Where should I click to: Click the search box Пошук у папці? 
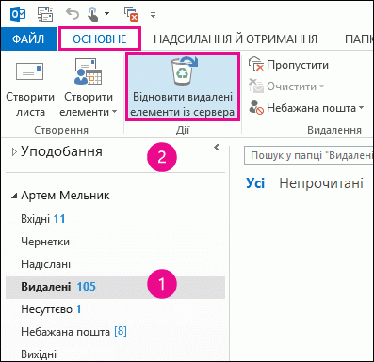point(309,155)
